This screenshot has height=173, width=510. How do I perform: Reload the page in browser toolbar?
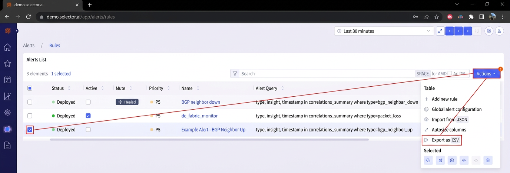29,17
